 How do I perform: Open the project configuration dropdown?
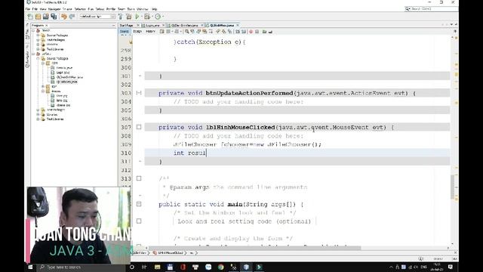97,17
